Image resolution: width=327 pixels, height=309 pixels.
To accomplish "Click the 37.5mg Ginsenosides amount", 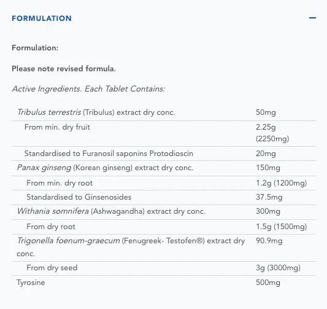I will tap(269, 197).
